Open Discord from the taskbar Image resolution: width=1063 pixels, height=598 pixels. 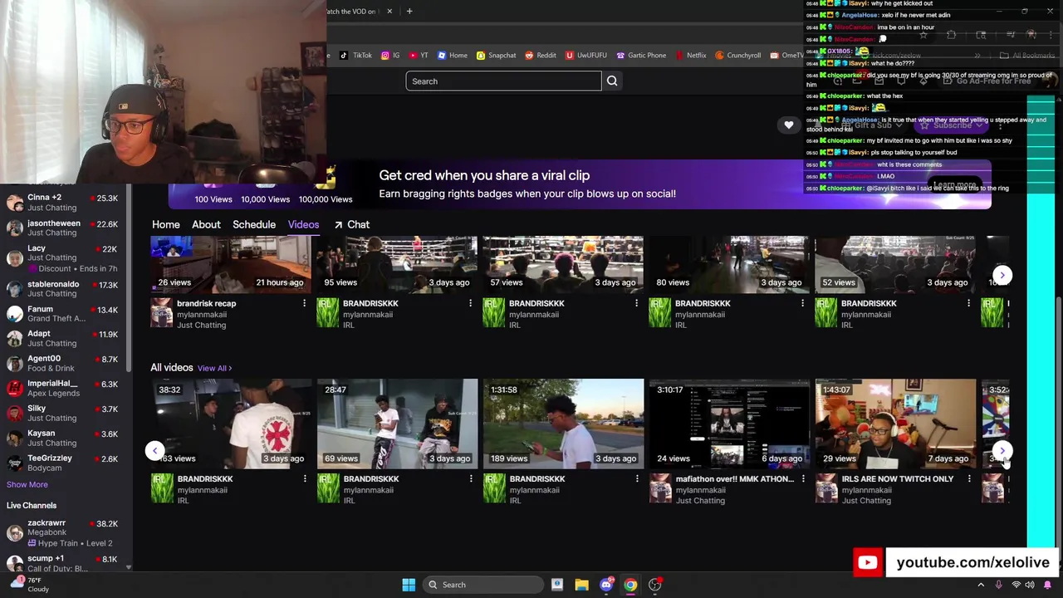(606, 585)
